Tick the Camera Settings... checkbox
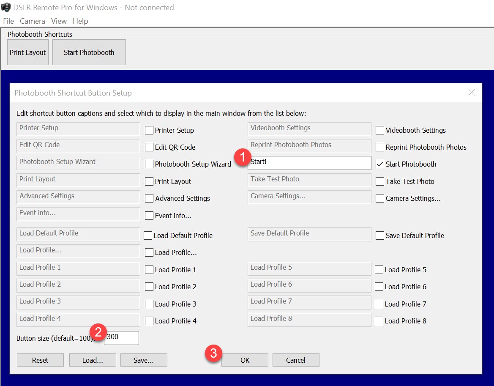 (x=380, y=198)
